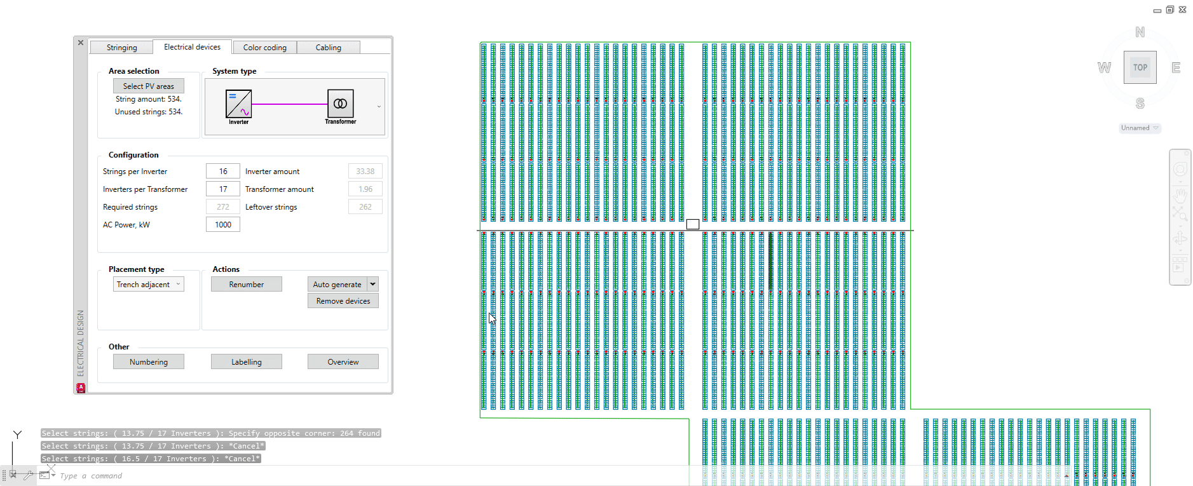
Task: Click the TOP face of the ViewCube
Action: tap(1140, 67)
